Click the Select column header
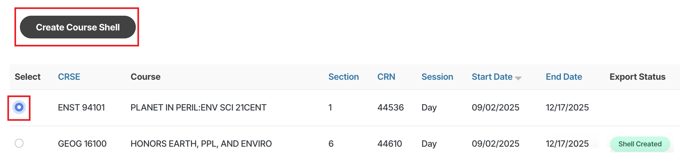The height and width of the screenshot is (156, 680). pos(28,77)
